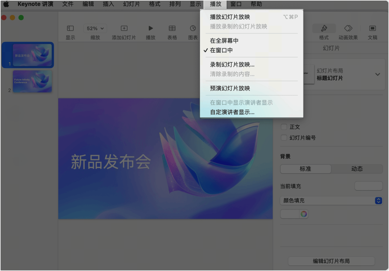Click the 编辑幻灯片布局 button
389x271 pixels.
point(331,261)
